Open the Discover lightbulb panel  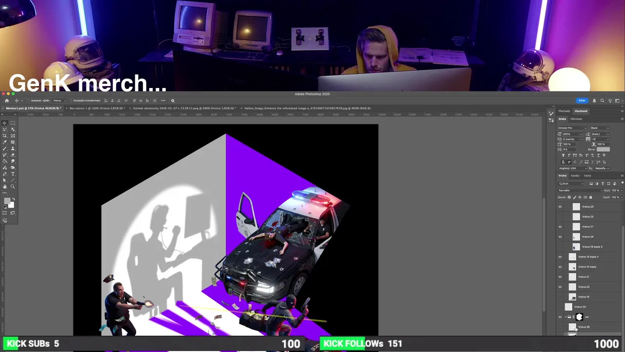point(610,101)
